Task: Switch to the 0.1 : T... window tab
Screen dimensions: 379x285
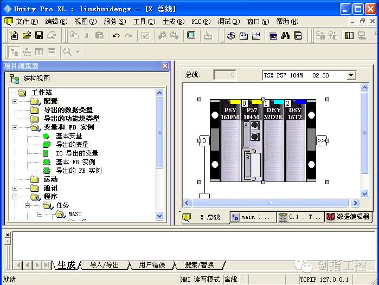Action: (300, 217)
